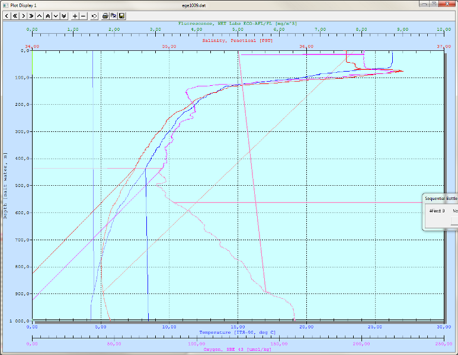The height and width of the screenshot is (355, 458).
Task: Click the Fluorescence WET Labs axis title
Action: coord(238,24)
